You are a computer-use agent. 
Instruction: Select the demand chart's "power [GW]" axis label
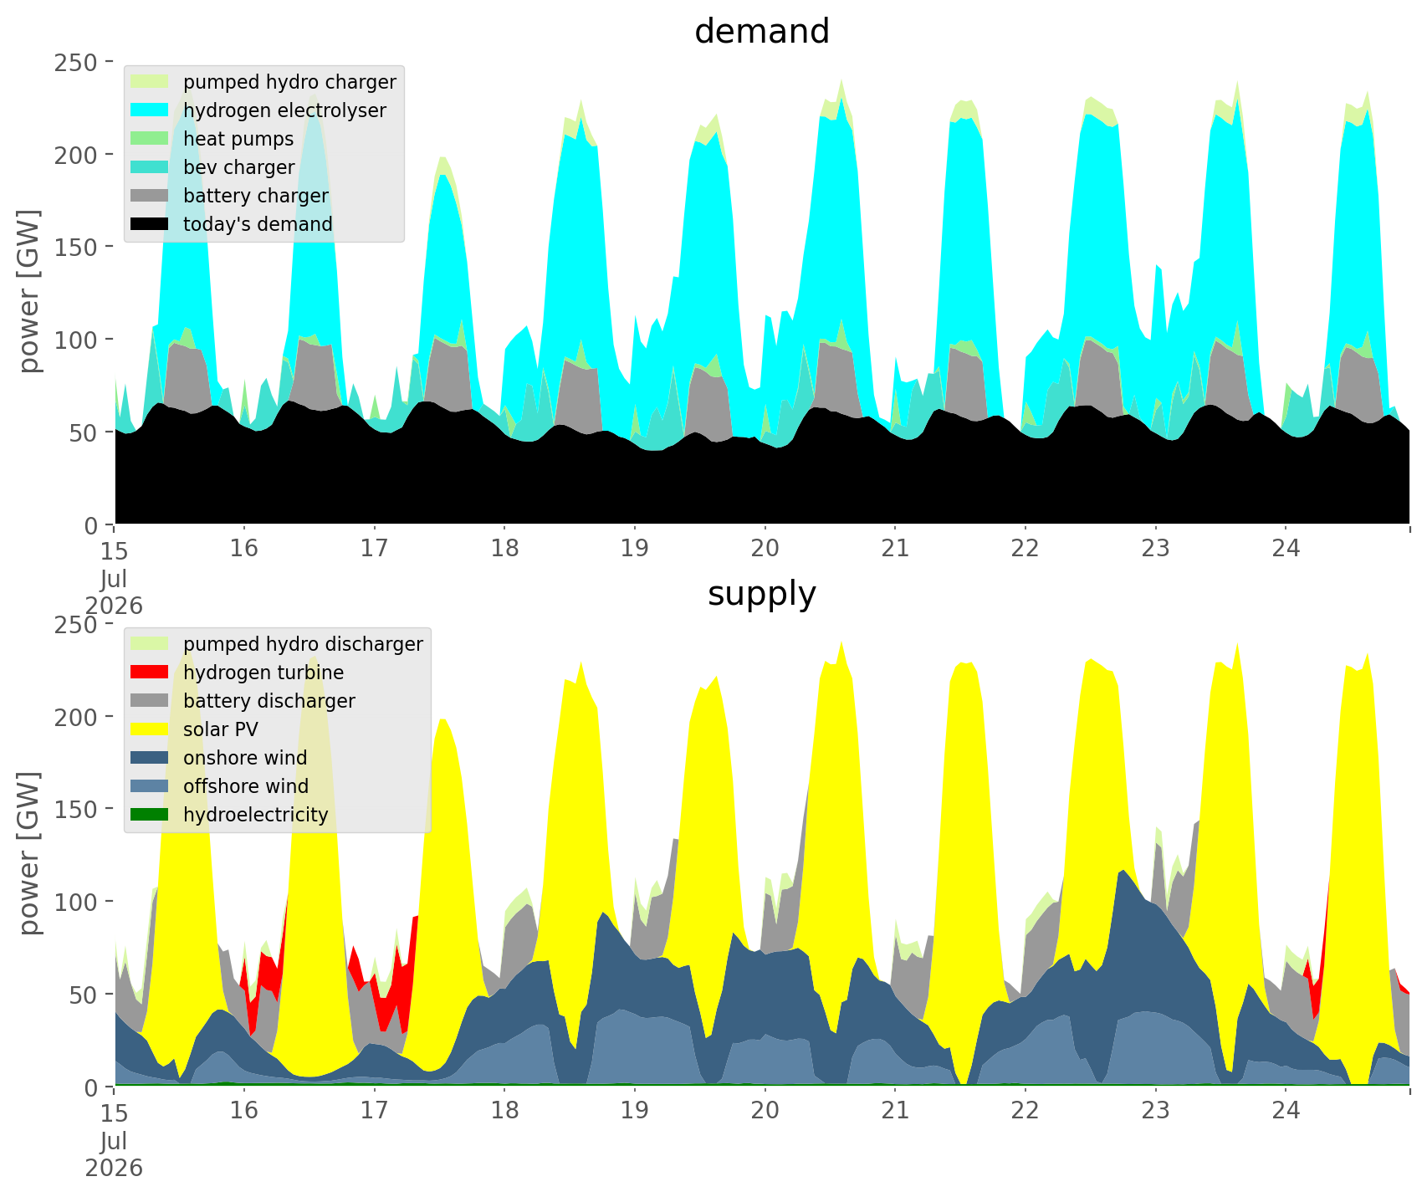29,292
